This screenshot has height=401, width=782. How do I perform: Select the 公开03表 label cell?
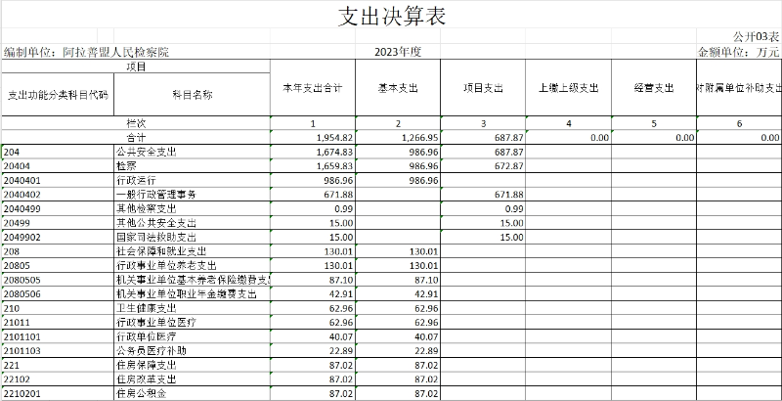point(756,37)
